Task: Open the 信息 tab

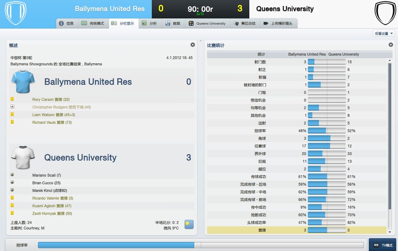Action: pyautogui.click(x=67, y=23)
